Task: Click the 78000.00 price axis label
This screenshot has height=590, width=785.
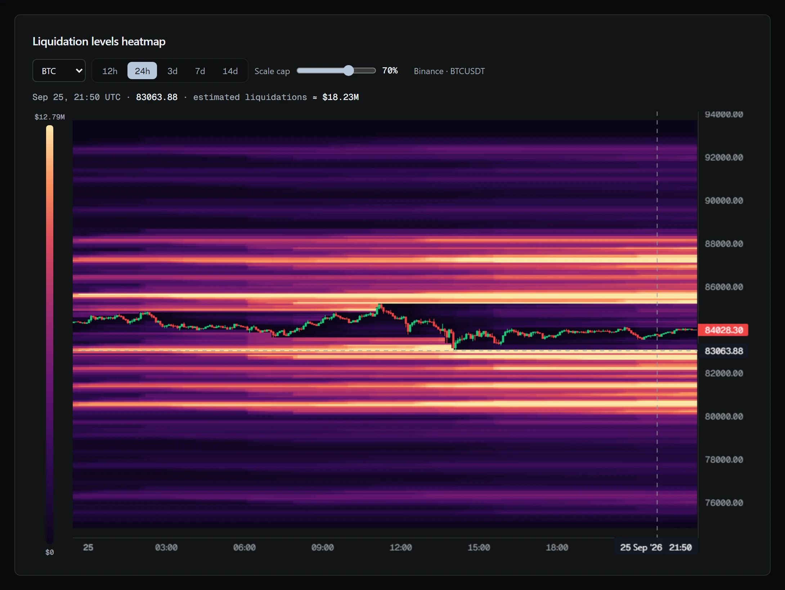Action: (x=724, y=459)
